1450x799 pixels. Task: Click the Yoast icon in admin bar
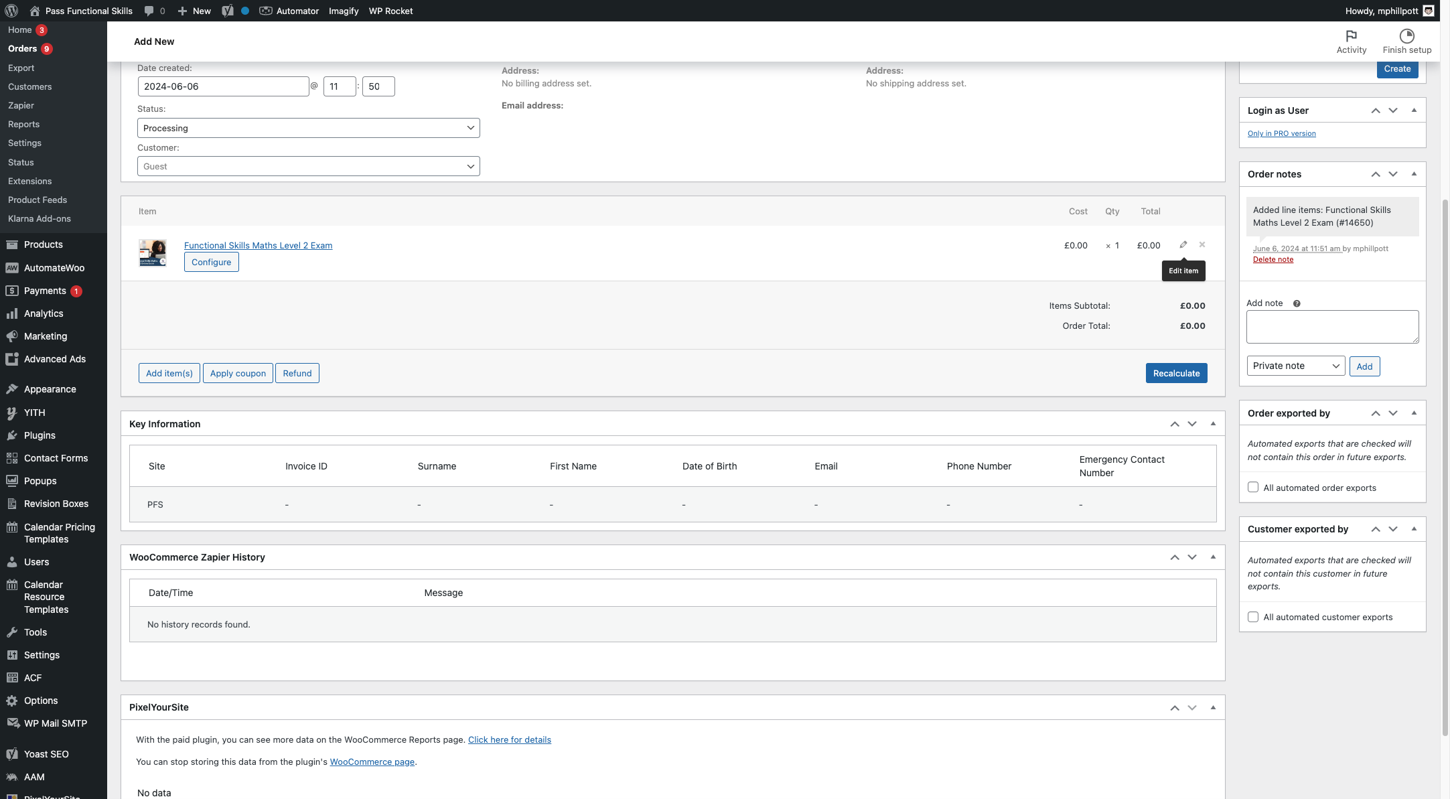[228, 11]
